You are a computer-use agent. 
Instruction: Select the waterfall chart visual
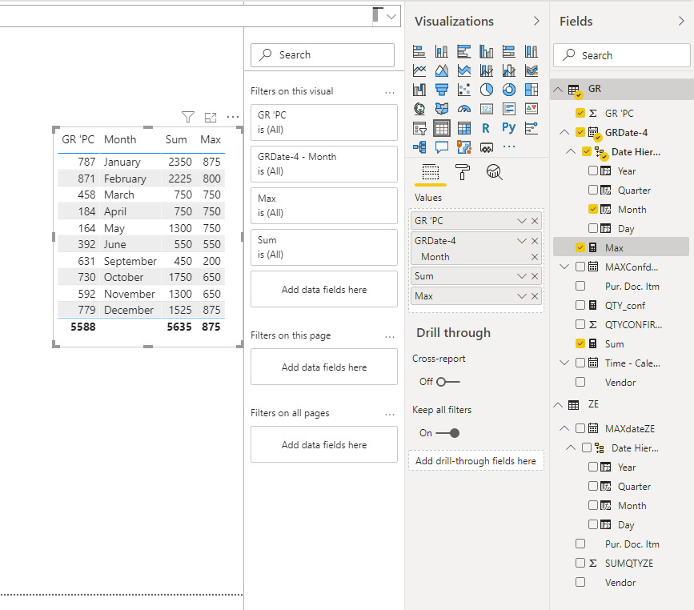[x=419, y=90]
